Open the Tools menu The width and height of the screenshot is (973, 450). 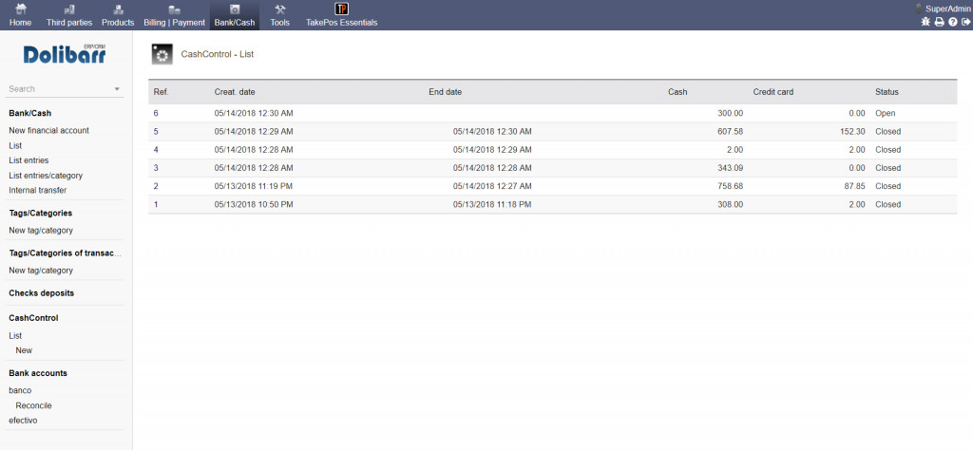tap(279, 15)
